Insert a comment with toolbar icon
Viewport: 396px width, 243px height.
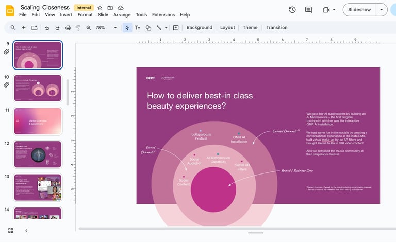pyautogui.click(x=176, y=28)
